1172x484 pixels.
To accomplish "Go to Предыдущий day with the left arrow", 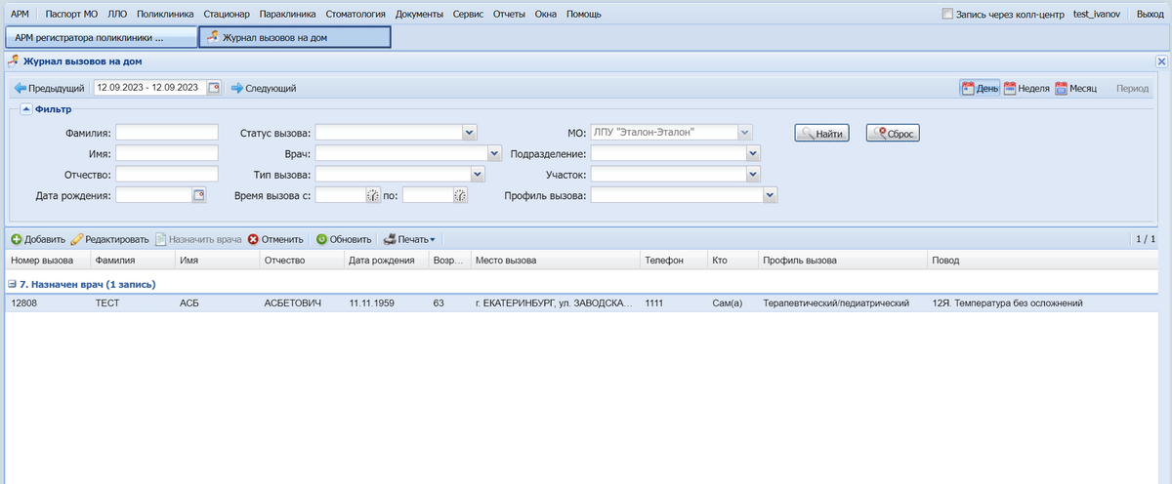I will (x=20, y=88).
